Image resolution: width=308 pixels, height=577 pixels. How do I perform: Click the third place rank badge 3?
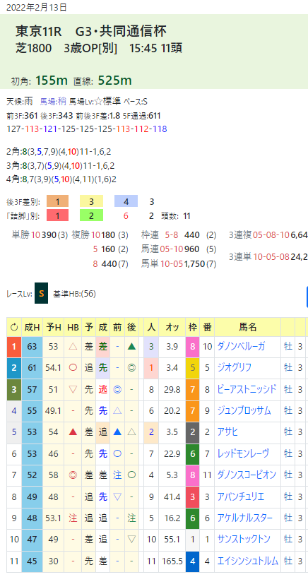tap(14, 389)
